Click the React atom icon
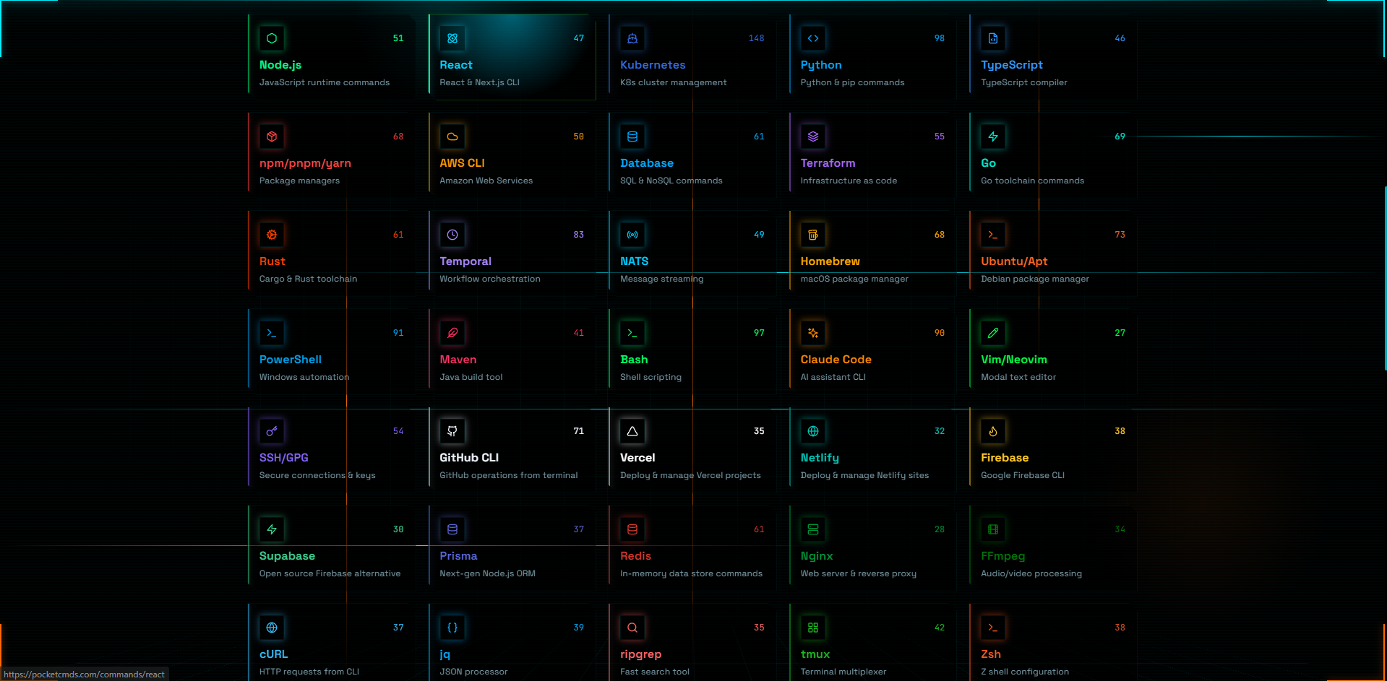1387x681 pixels. 452,38
